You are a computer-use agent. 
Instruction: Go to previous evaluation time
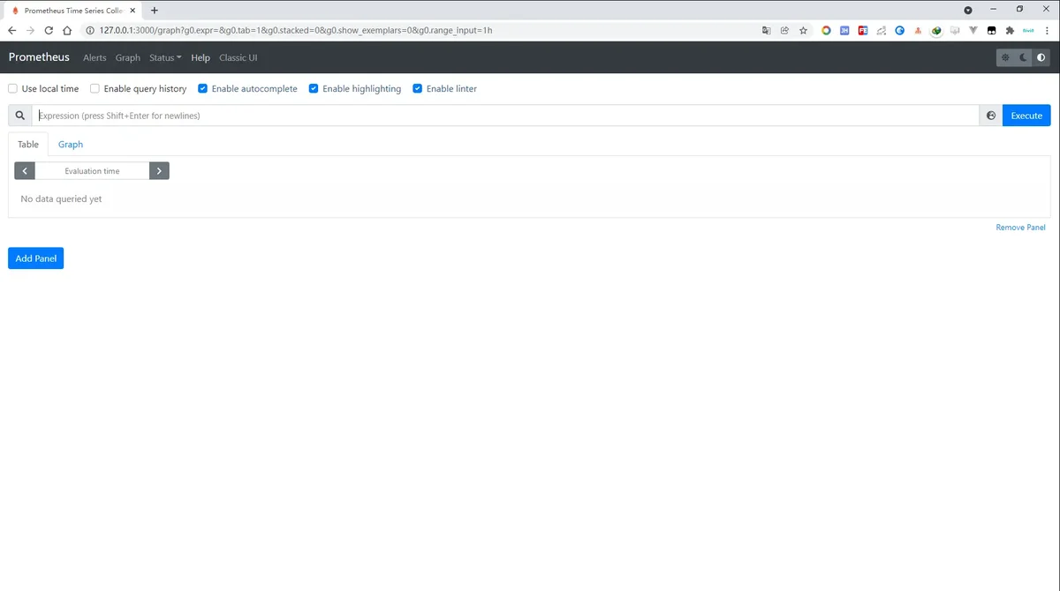coord(25,171)
